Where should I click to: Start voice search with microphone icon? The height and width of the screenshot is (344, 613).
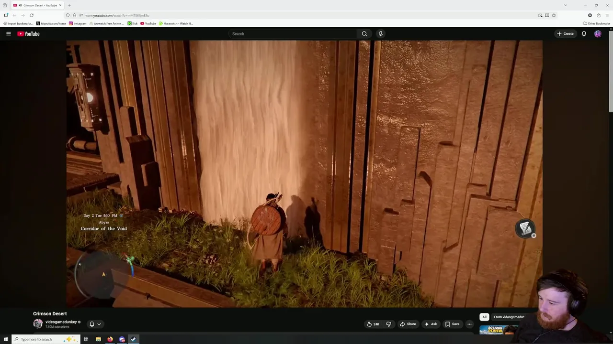coord(381,34)
